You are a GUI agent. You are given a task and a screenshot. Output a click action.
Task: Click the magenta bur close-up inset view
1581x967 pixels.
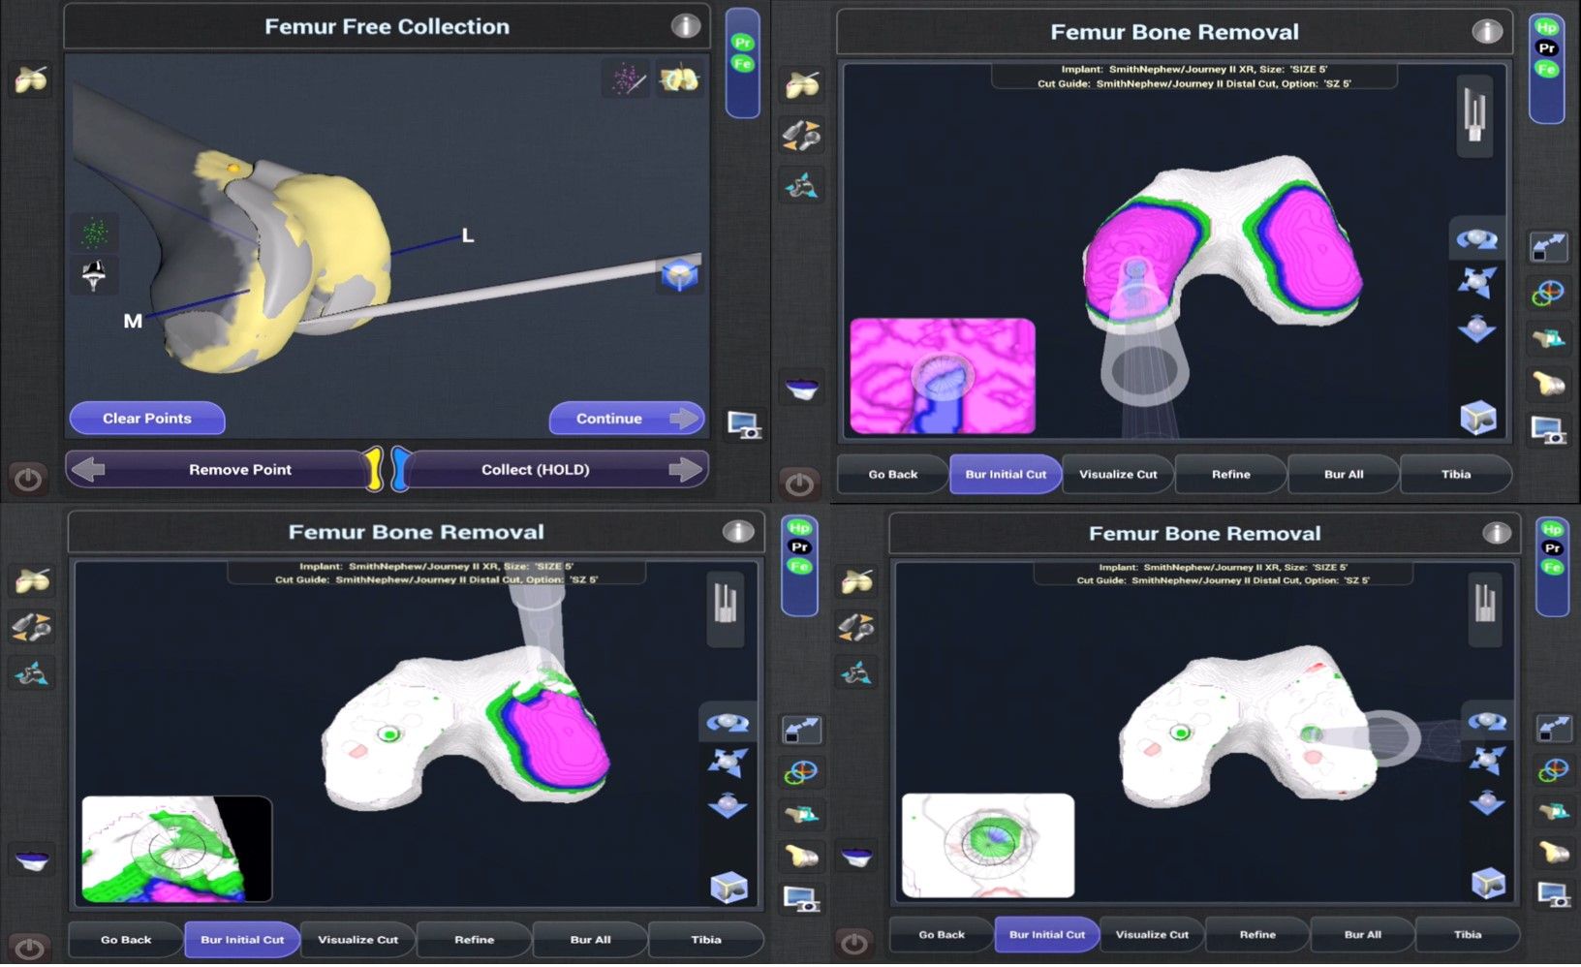[942, 376]
